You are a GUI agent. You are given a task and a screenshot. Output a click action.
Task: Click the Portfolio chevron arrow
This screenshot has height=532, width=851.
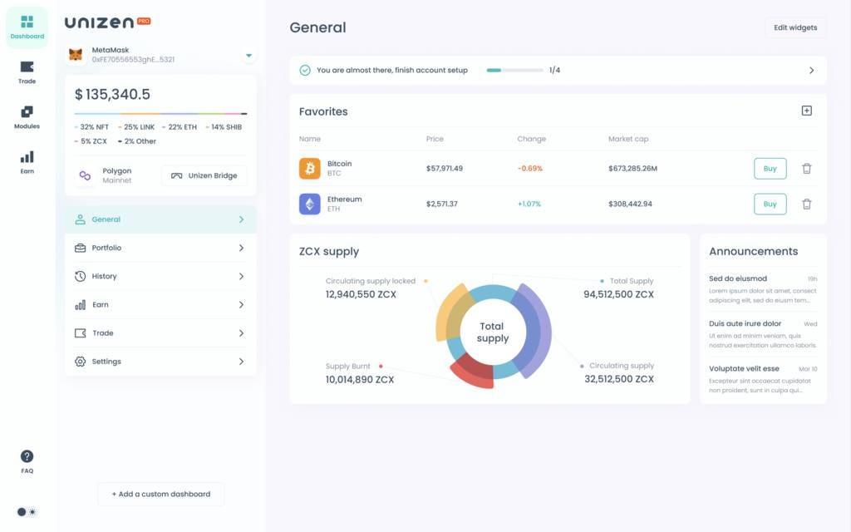[x=242, y=248]
